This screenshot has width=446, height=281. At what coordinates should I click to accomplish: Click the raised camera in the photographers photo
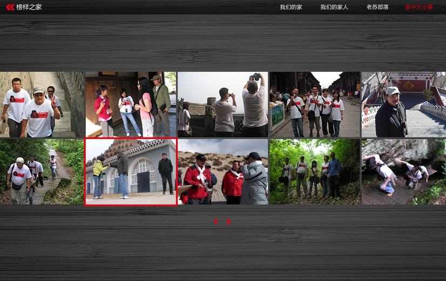click(x=255, y=77)
